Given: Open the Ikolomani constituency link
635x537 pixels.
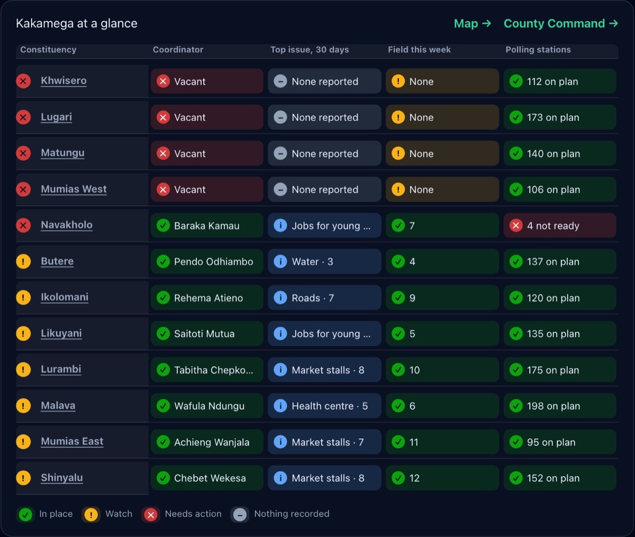Looking at the screenshot, I should click(65, 297).
